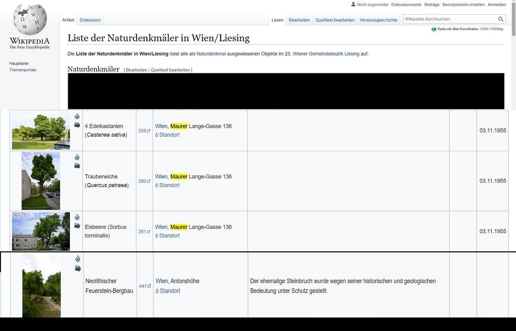The height and width of the screenshot is (331, 516).
Task: Click date 03.11.1955 in 4 Edelkastanien row
Action: [x=493, y=131]
